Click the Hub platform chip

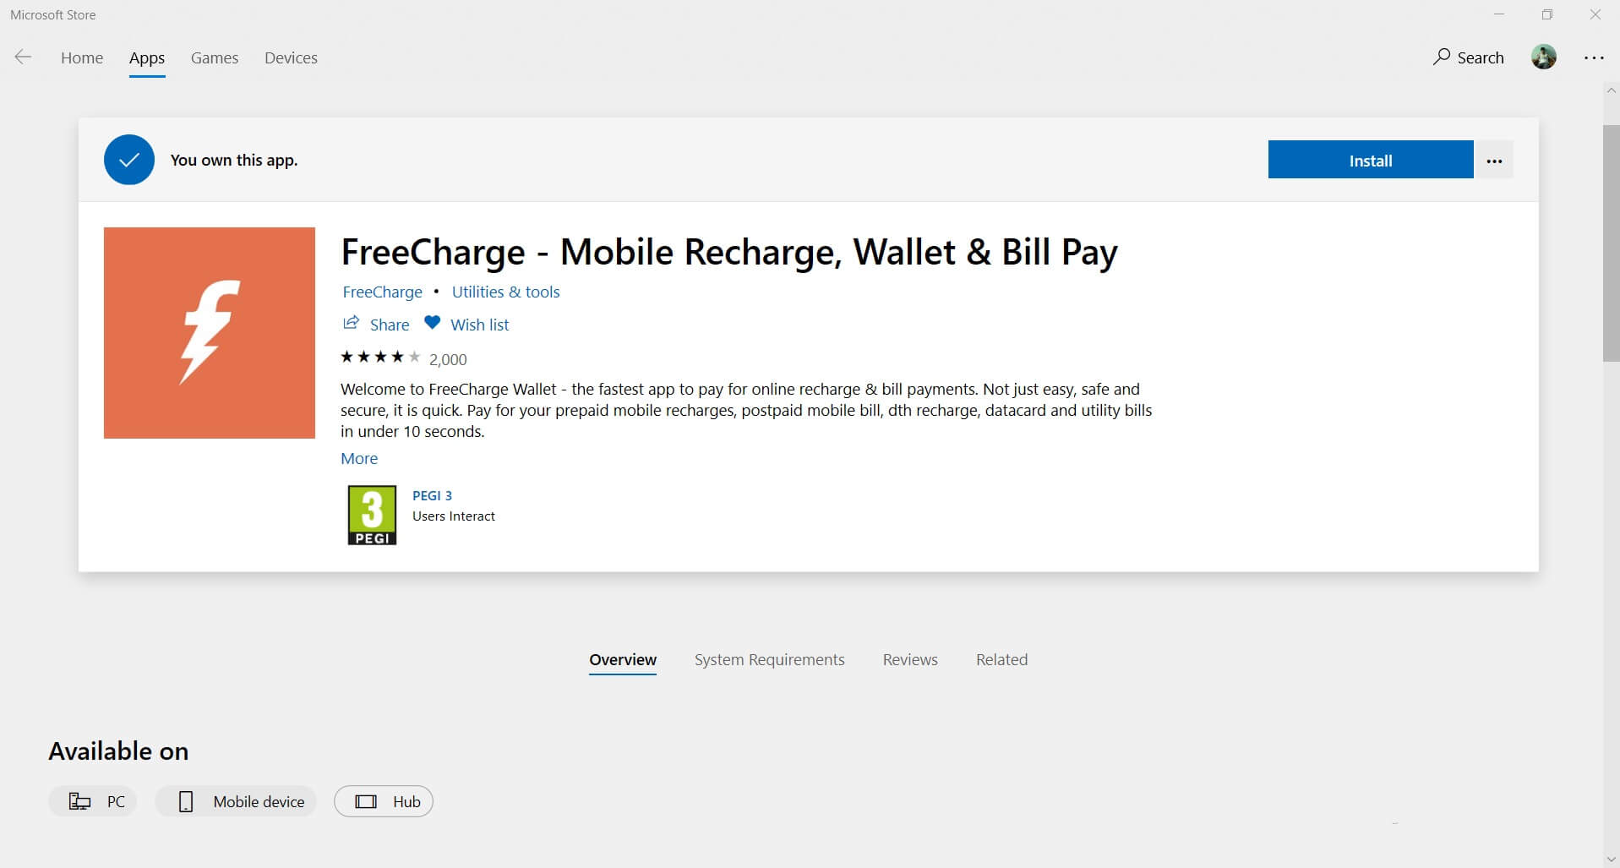(384, 801)
